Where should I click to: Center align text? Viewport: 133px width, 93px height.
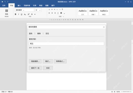tap(52, 13)
